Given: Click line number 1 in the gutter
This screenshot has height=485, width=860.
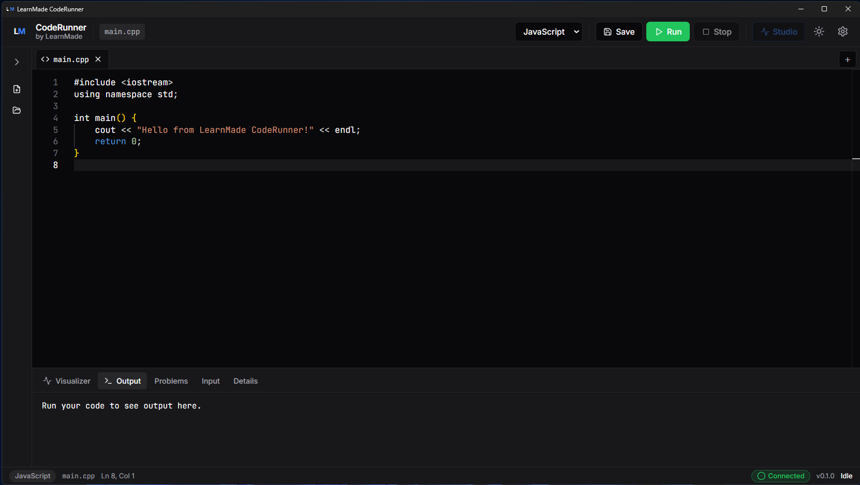Looking at the screenshot, I should 55,83.
